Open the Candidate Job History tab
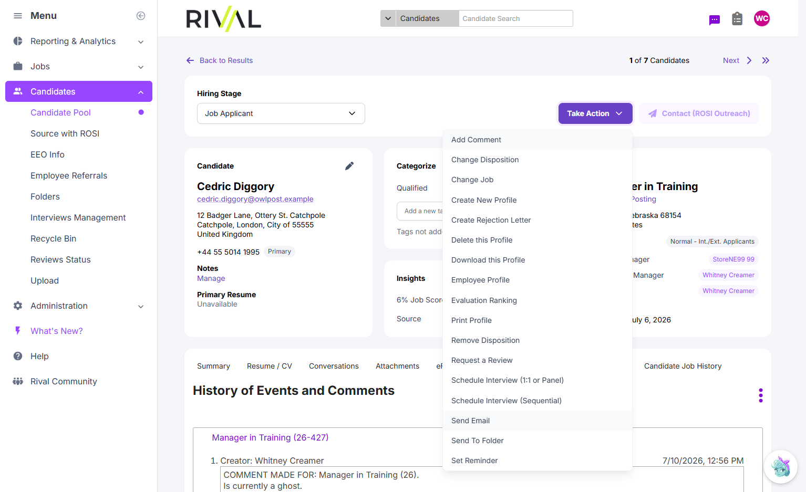This screenshot has width=806, height=492. 683,366
